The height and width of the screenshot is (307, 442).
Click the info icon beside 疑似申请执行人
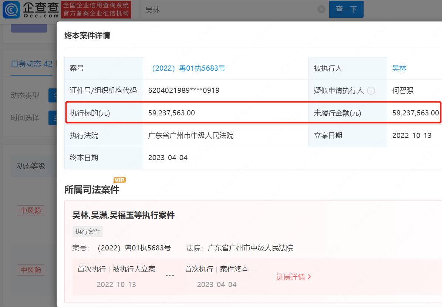(x=371, y=91)
